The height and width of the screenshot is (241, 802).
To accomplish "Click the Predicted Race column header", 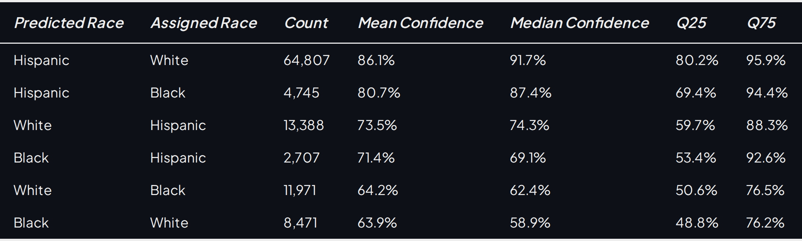I will click(69, 23).
